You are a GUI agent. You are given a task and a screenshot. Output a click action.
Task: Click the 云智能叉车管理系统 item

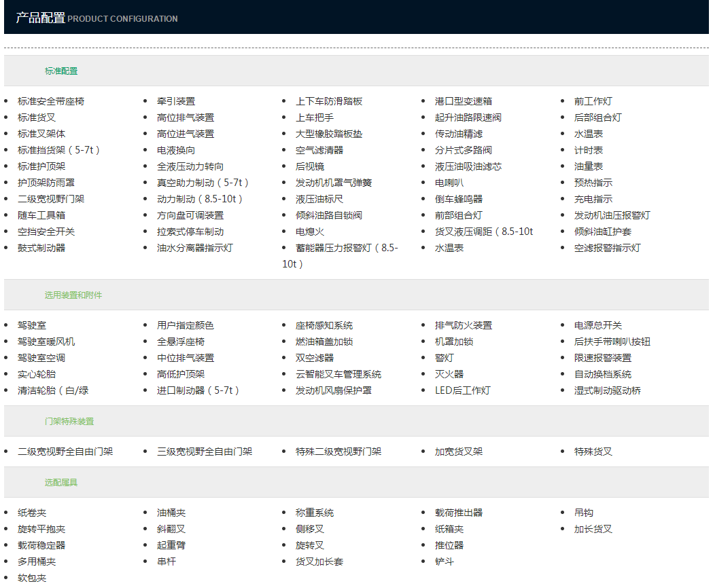pyautogui.click(x=338, y=374)
